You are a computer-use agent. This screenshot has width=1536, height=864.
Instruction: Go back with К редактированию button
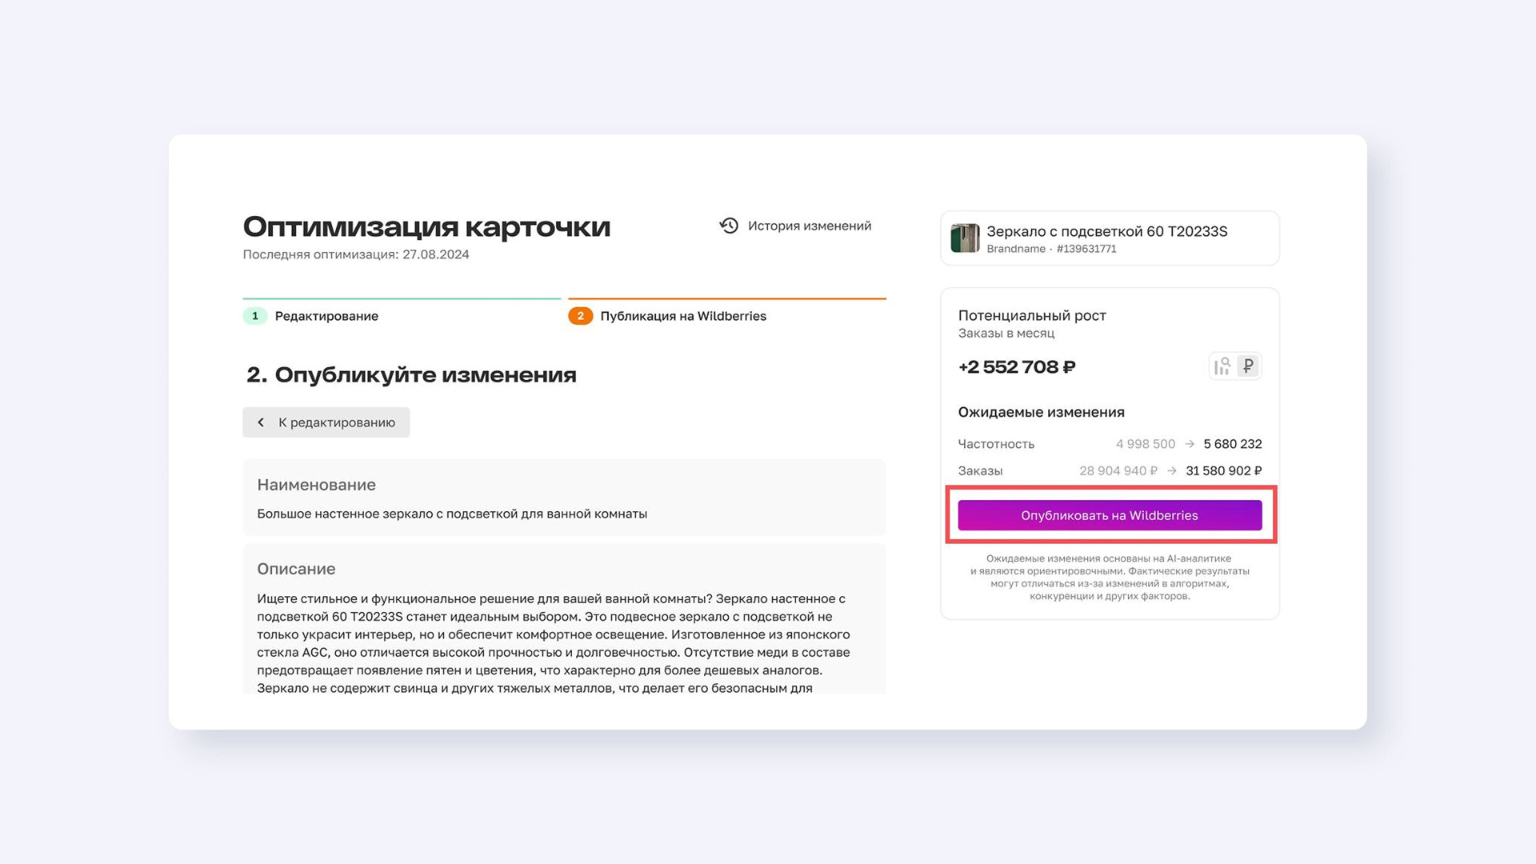coord(326,422)
